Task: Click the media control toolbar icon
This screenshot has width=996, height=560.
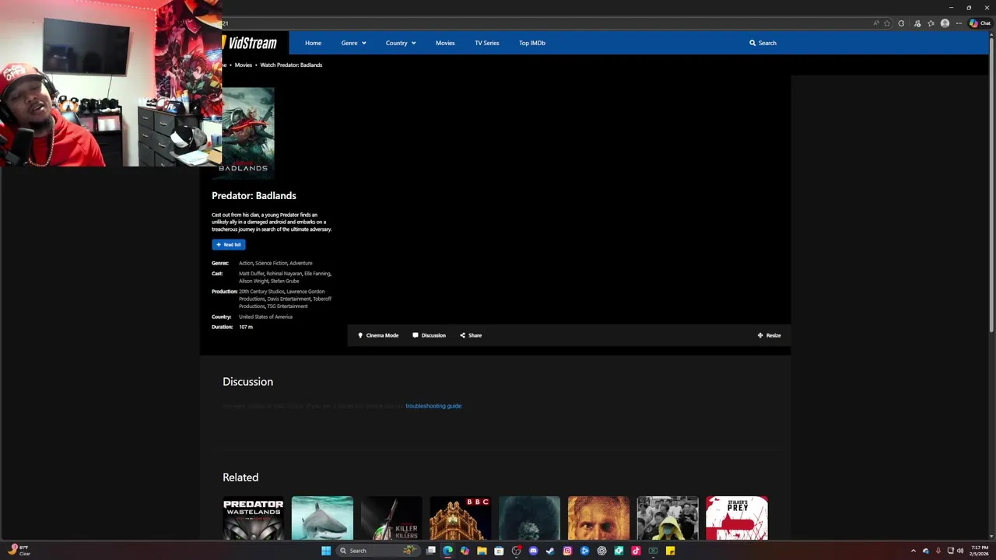Action: 917,23
